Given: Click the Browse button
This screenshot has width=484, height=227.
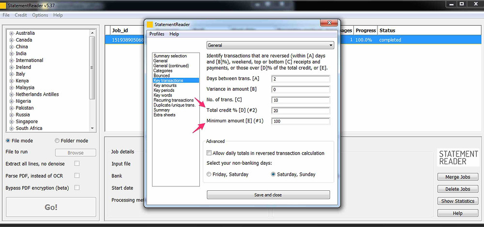Looking at the screenshot, I should click(x=76, y=153).
